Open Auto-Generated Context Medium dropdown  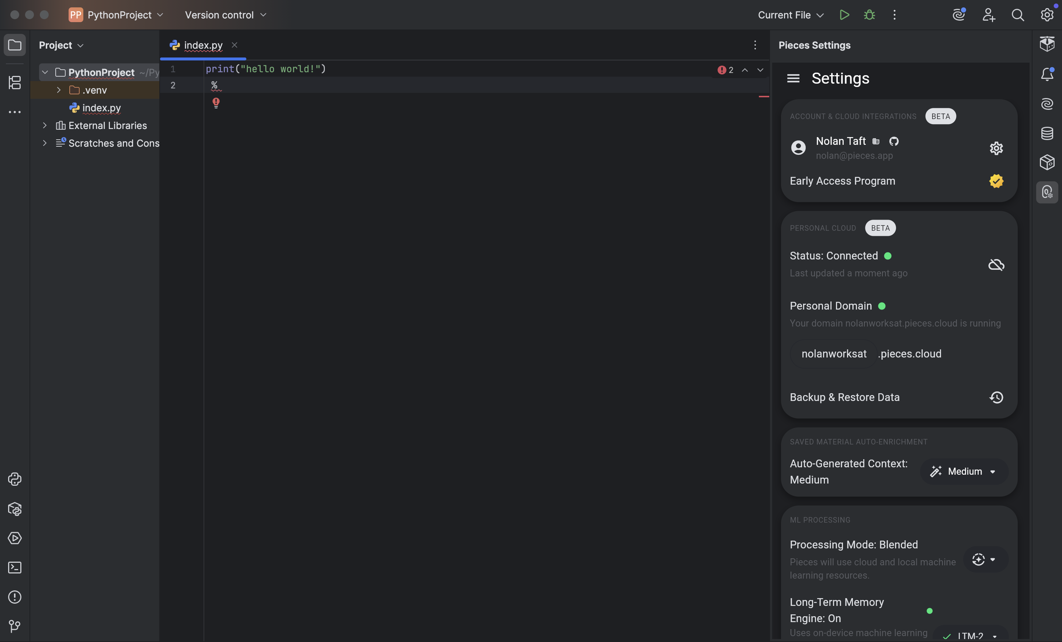tap(964, 471)
